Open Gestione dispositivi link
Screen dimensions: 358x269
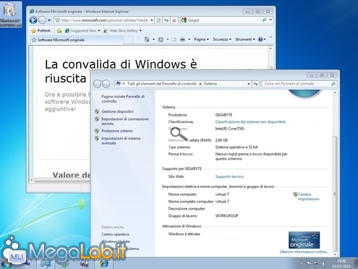pos(117,111)
